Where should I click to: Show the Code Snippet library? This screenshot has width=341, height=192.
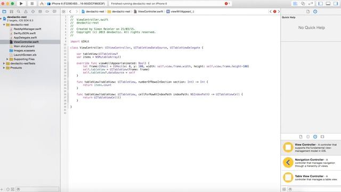[x=308, y=137]
